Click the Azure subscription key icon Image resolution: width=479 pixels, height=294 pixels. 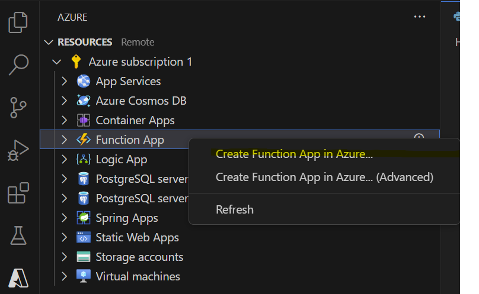click(76, 62)
